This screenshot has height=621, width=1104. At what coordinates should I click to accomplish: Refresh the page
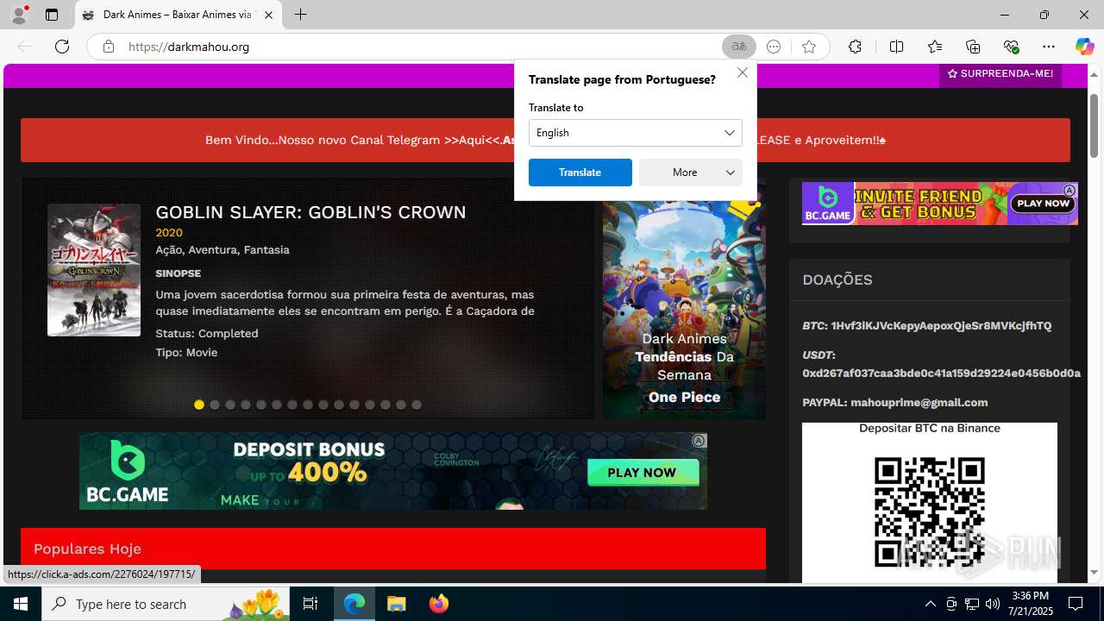click(62, 47)
